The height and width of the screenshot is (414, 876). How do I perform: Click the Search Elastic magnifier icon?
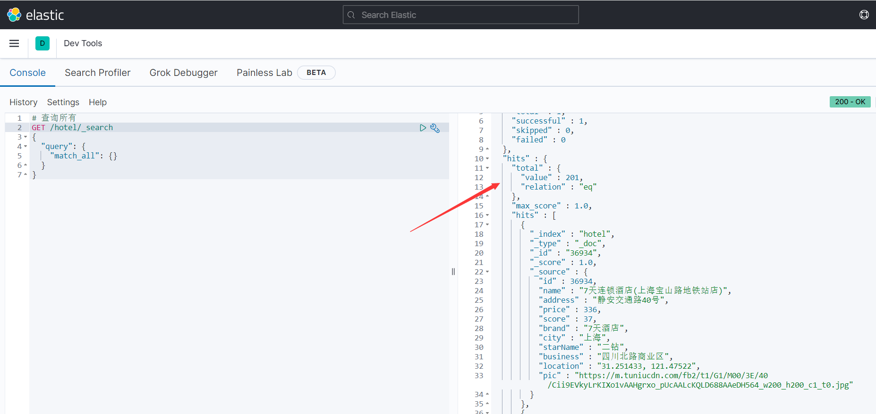pyautogui.click(x=351, y=15)
